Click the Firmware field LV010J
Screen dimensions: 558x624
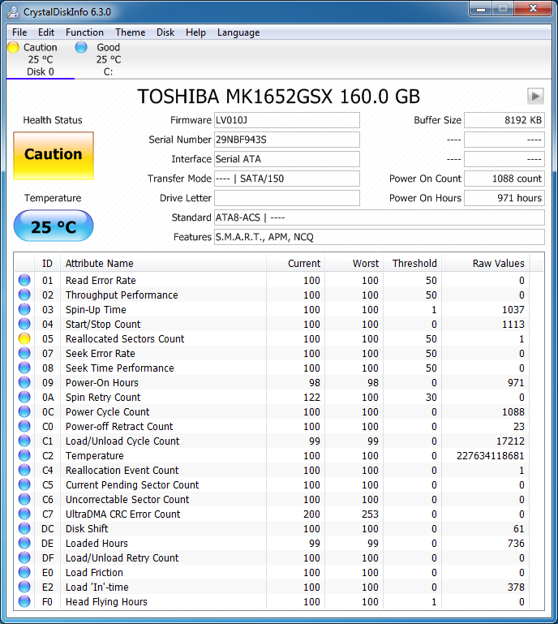(287, 120)
